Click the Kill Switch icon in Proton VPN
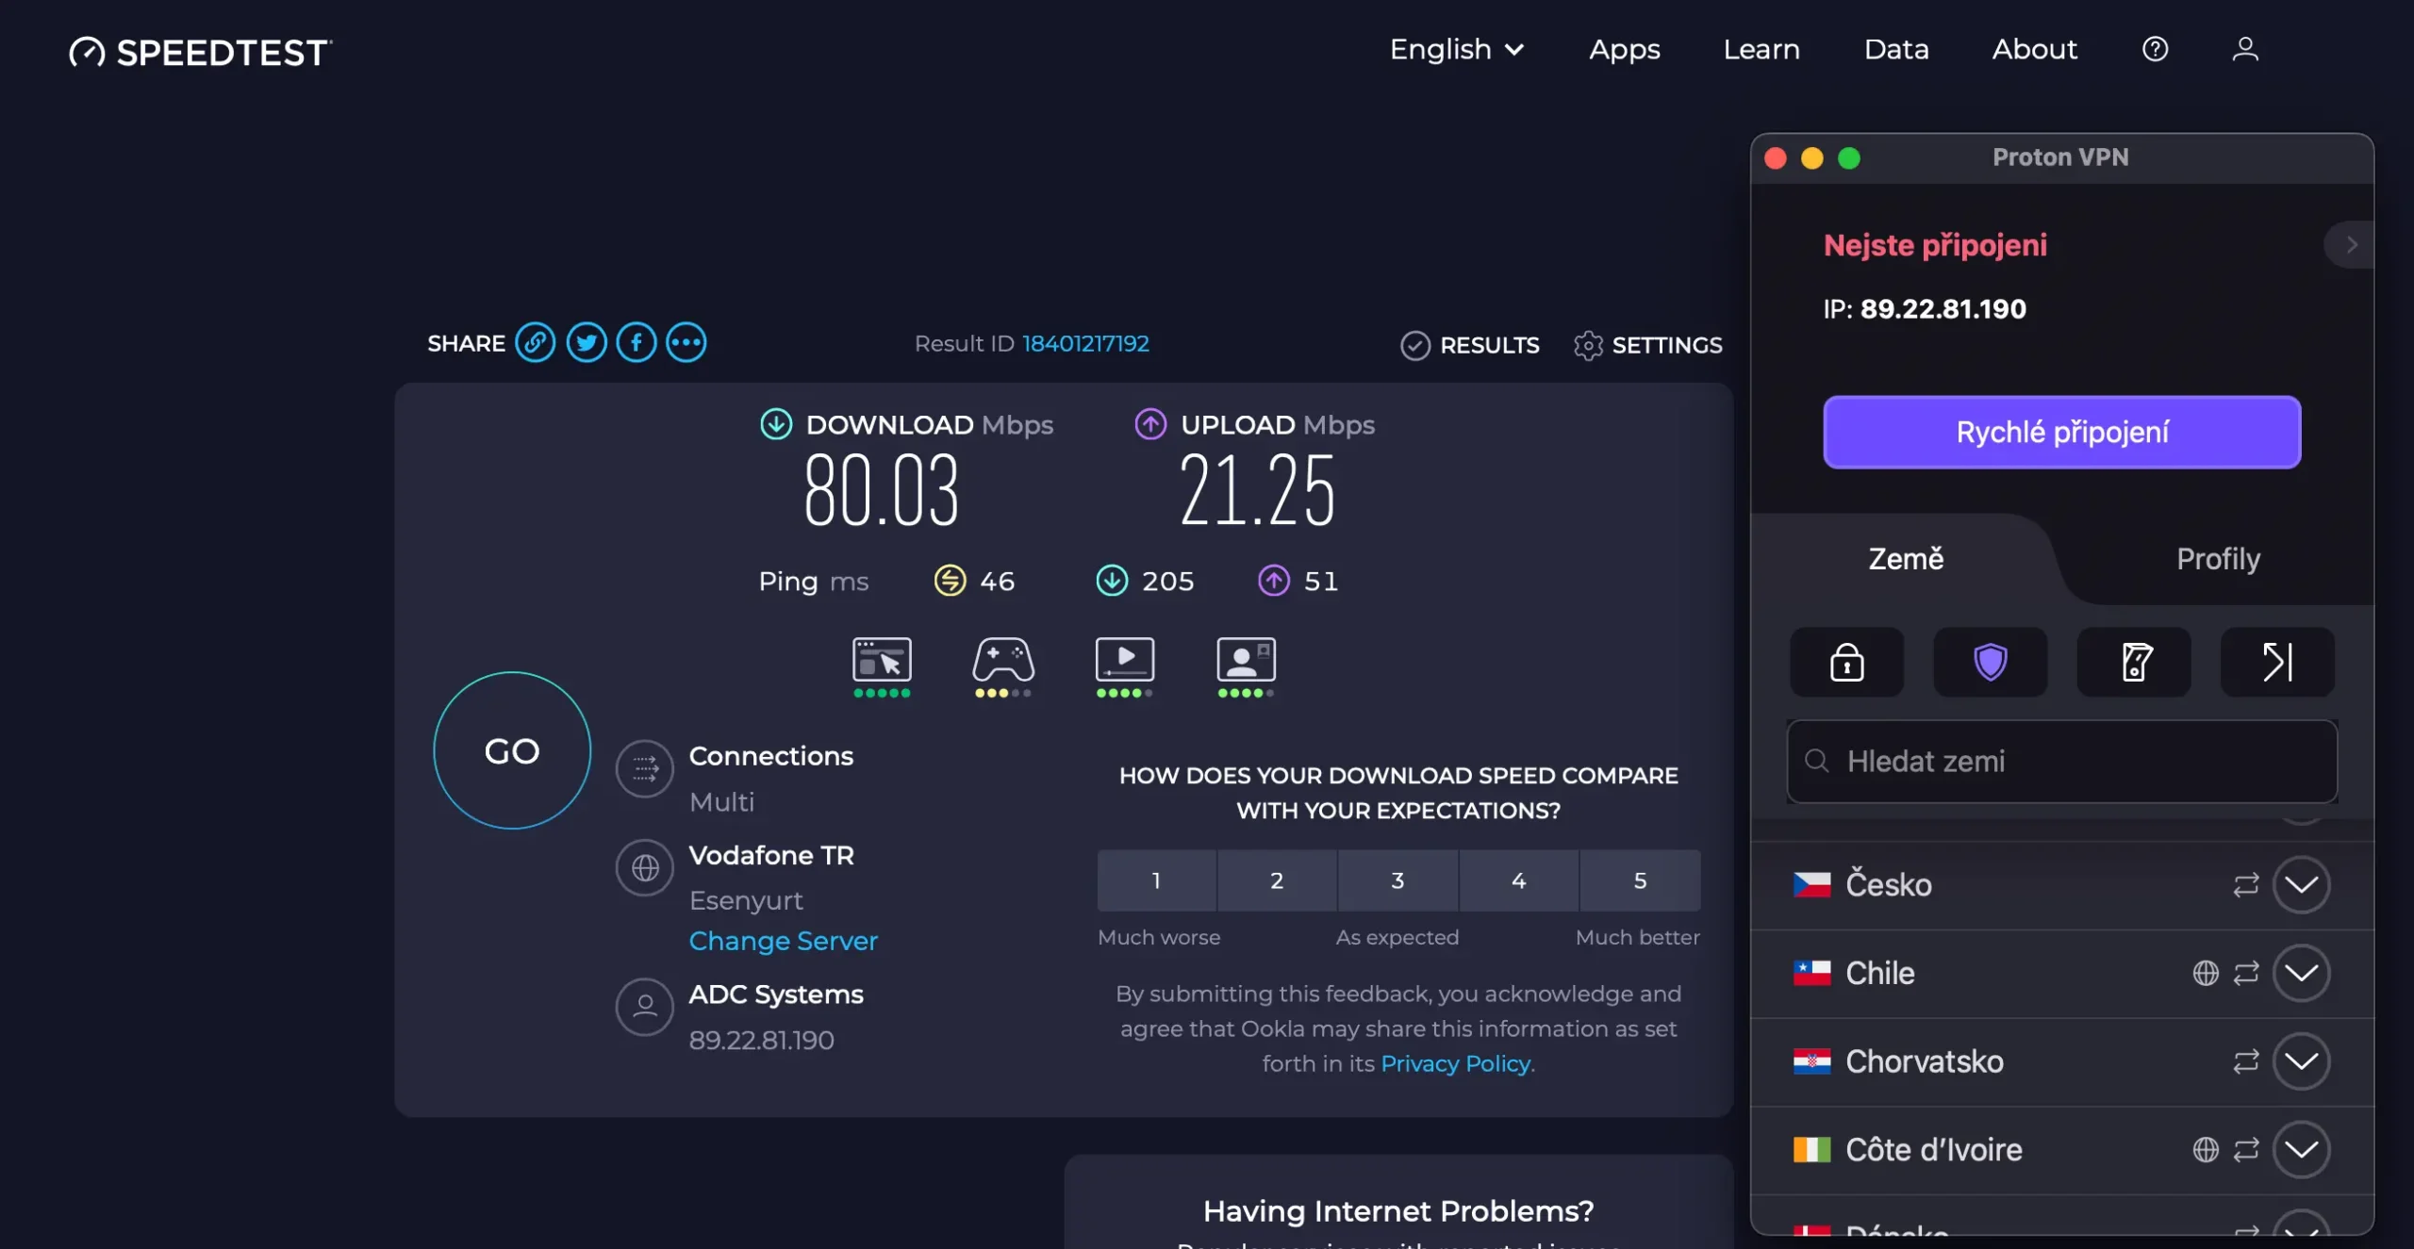This screenshot has height=1249, width=2414. (x=2134, y=662)
